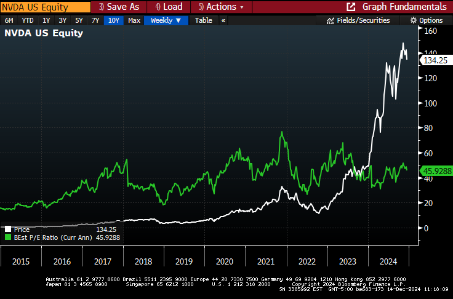Click the NVDA US Equity ticker input field
Image resolution: width=453 pixels, height=299 pixels.
[x=46, y=7]
